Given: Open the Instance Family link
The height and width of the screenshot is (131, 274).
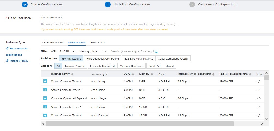Looking at the screenshot, I should (19, 61).
